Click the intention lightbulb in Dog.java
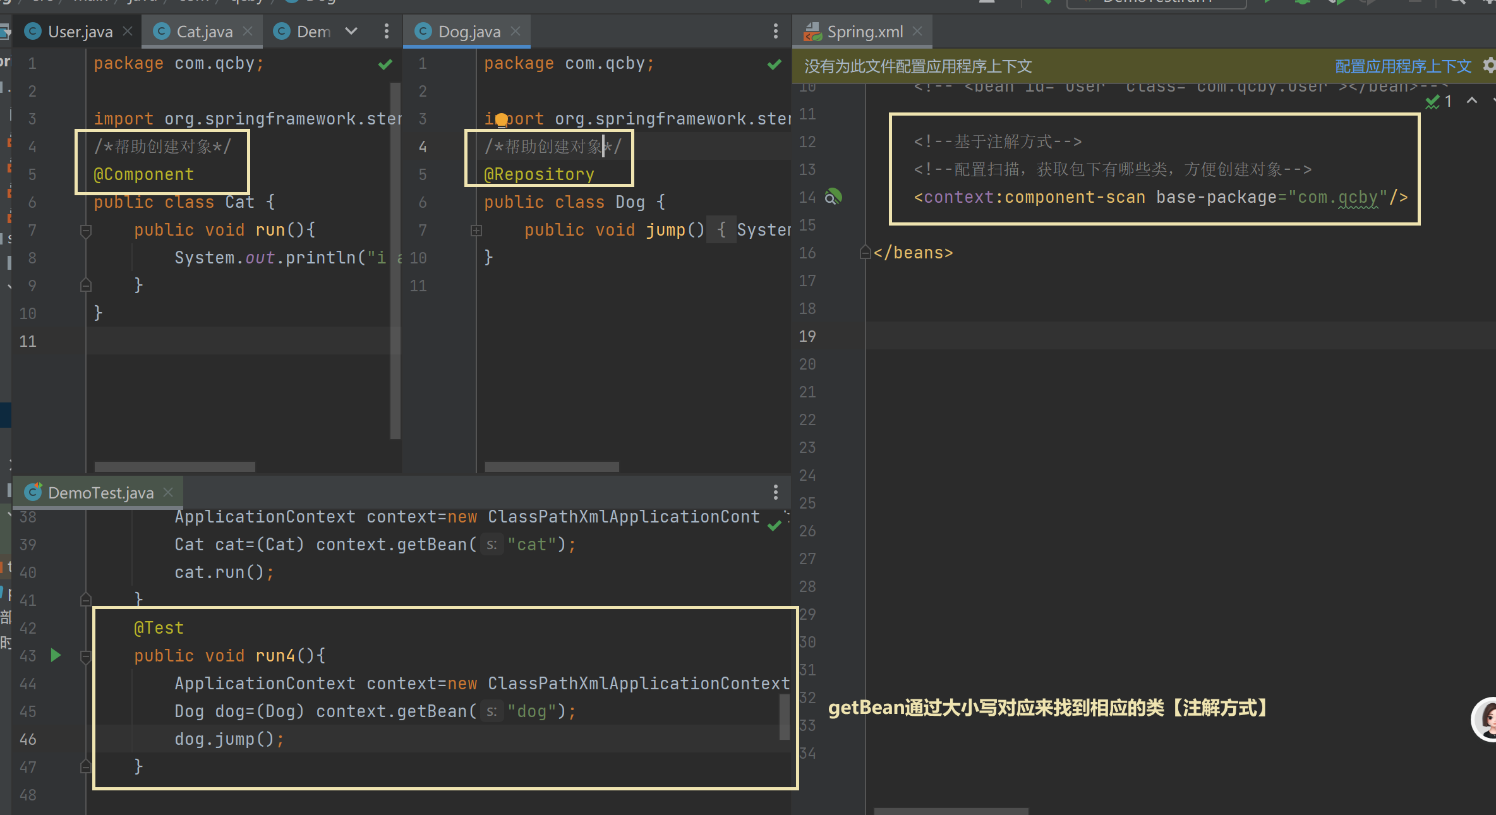This screenshot has width=1496, height=815. point(501,119)
